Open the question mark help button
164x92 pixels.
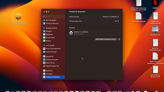pyautogui.click(x=119, y=39)
